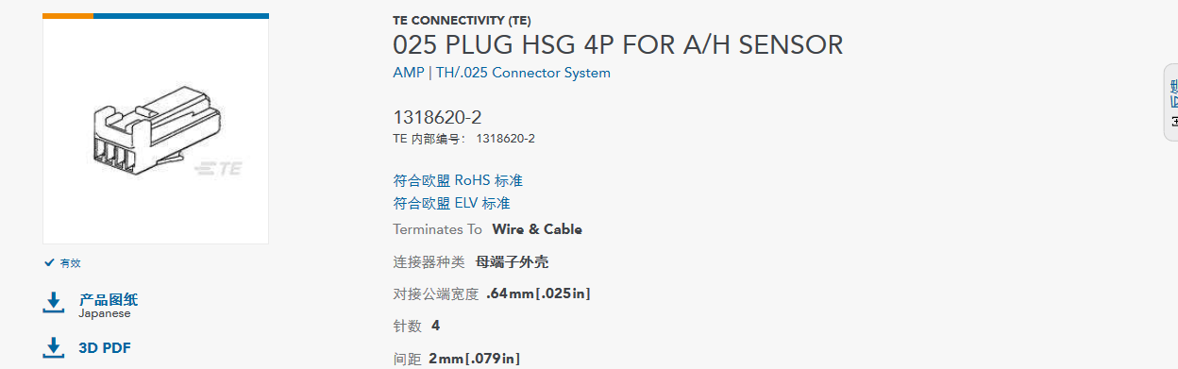Open the connector housing product image
This screenshot has height=369, width=1178.
tap(156, 130)
